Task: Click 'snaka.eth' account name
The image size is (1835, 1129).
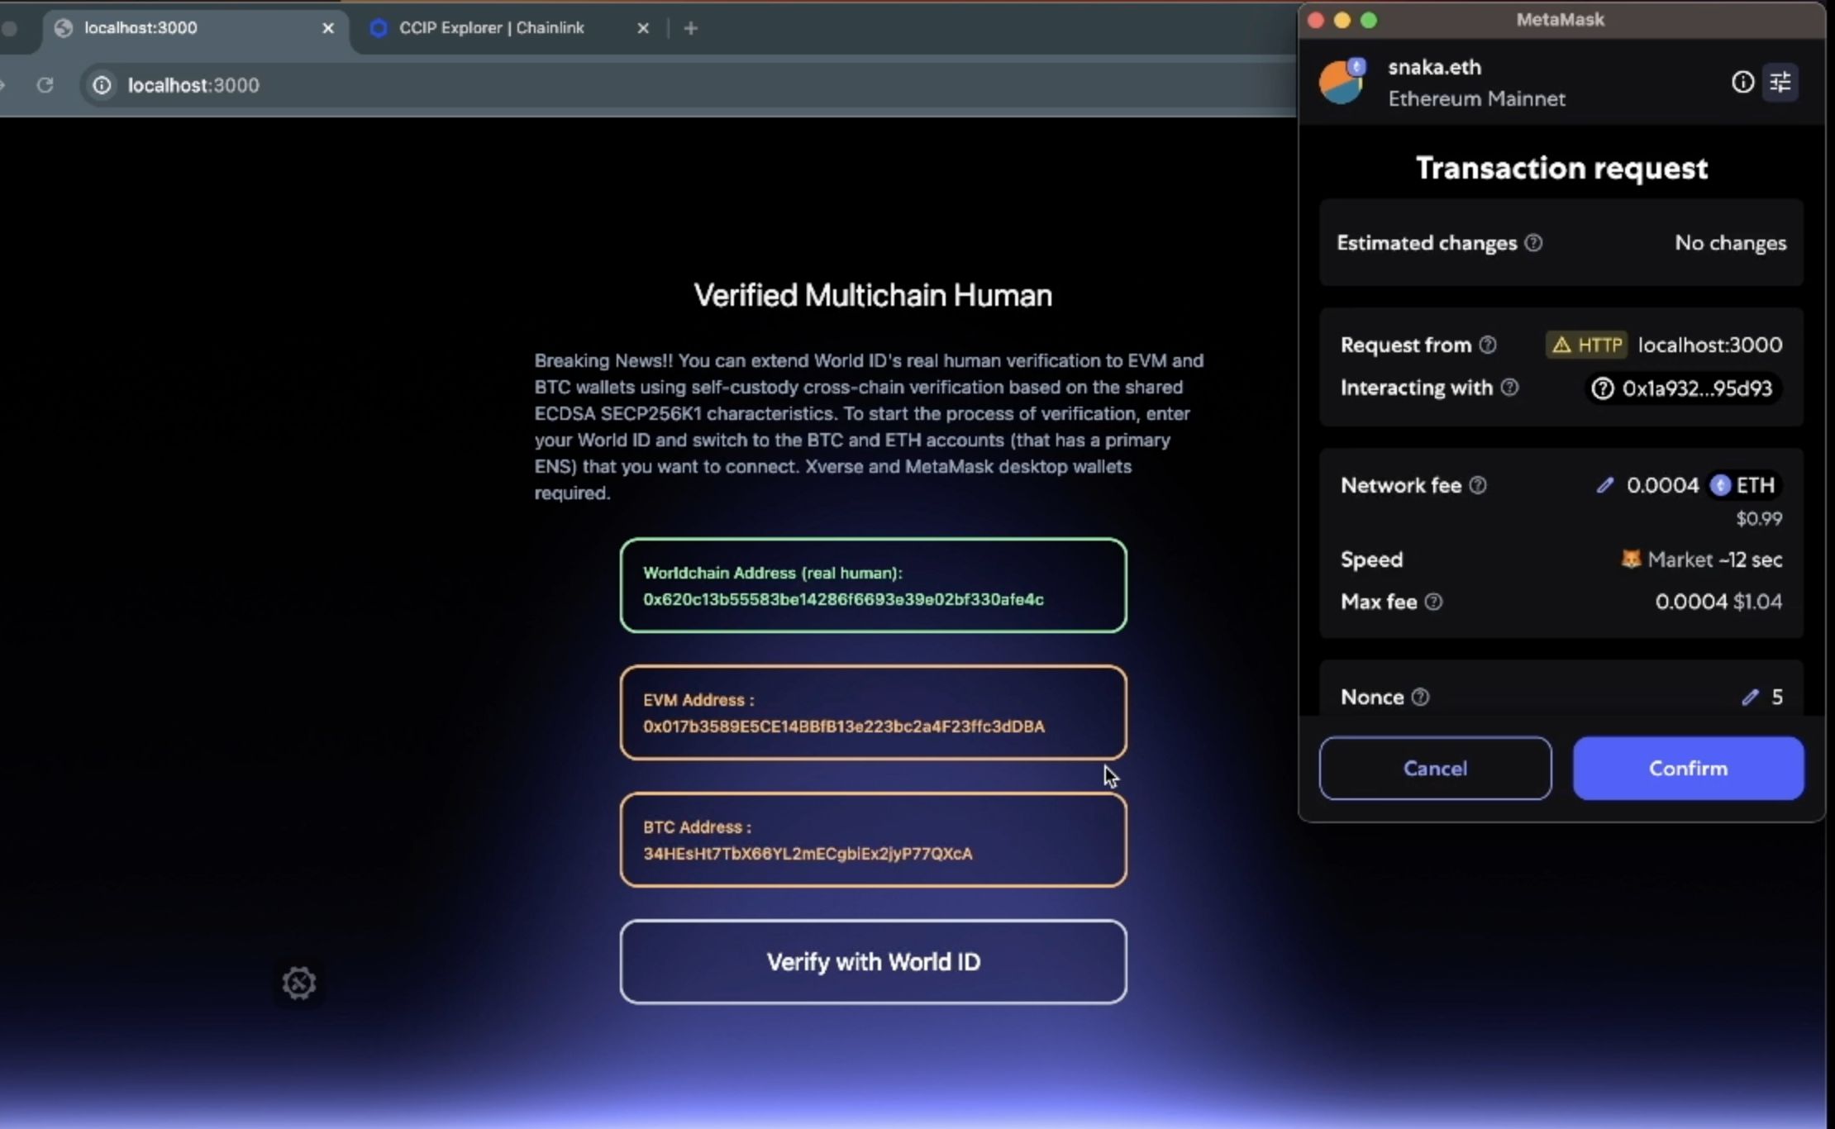Action: click(1434, 67)
